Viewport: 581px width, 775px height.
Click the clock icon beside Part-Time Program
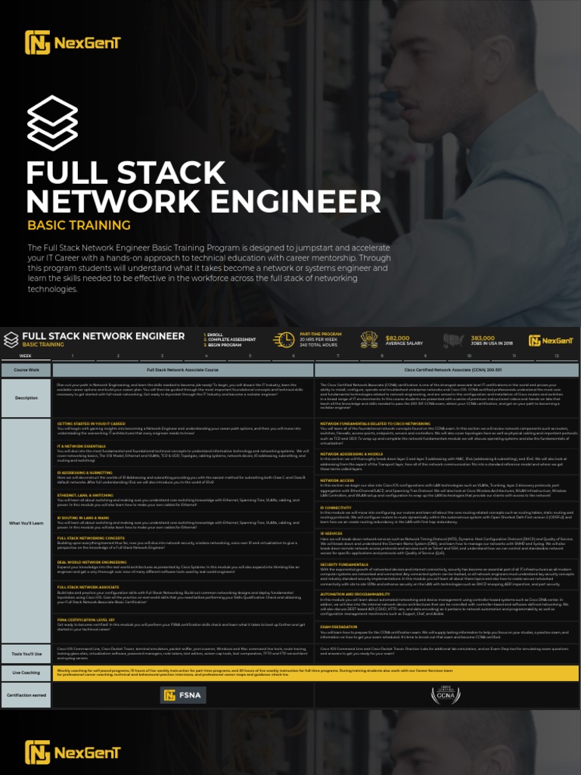coord(284,340)
